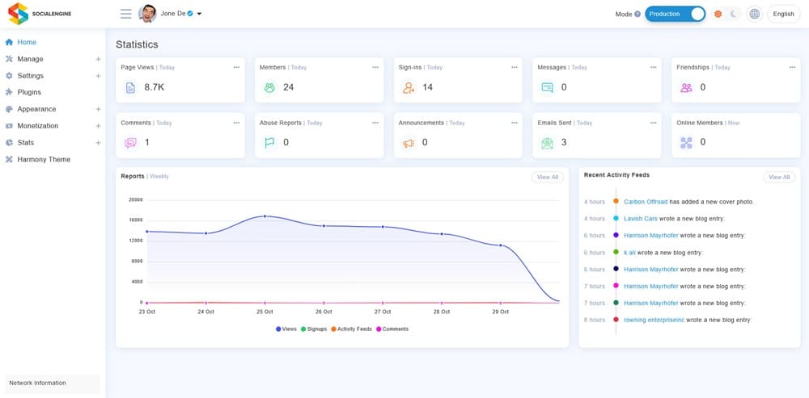
Task: Expand the Monetization sidebar section
Action: (x=98, y=126)
